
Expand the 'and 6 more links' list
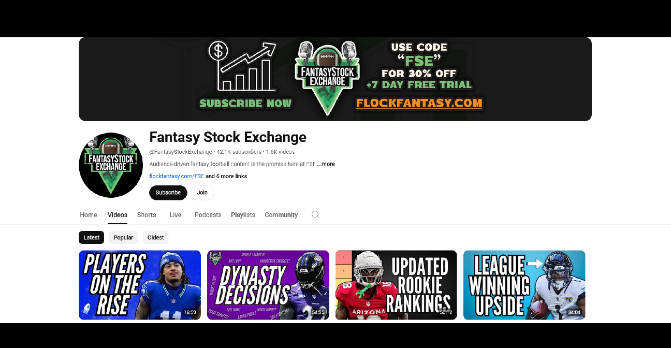226,177
